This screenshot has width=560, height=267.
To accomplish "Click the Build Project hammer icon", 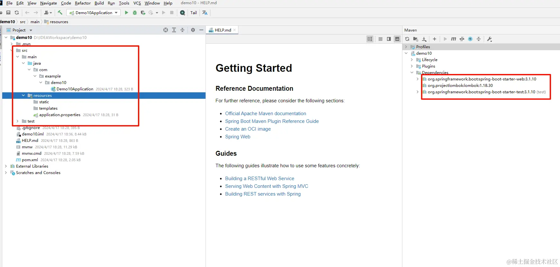I will [x=60, y=13].
